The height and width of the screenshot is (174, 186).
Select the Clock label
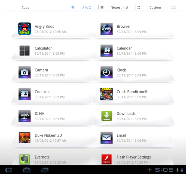[x=121, y=70]
